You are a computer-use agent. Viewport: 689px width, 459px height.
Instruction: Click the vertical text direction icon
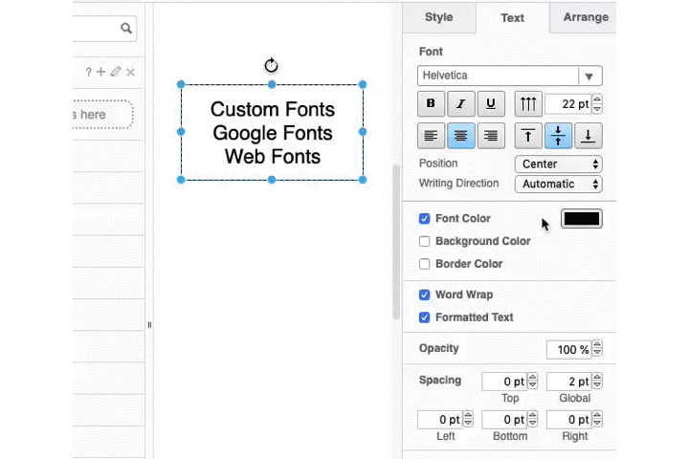tap(528, 103)
